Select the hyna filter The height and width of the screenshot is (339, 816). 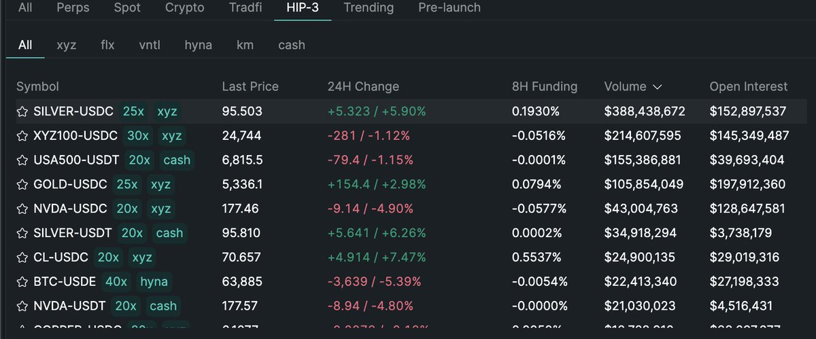click(198, 46)
